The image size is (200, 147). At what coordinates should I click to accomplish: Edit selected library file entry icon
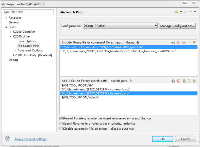pyautogui.click(x=184, y=43)
